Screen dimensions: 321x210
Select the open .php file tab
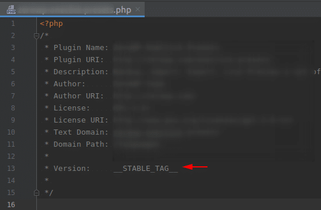pos(72,9)
